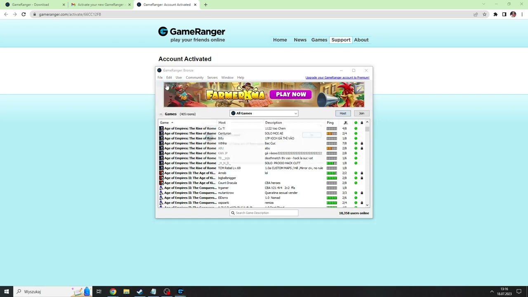Open the News link on the website
The image size is (528, 297).
(300, 40)
